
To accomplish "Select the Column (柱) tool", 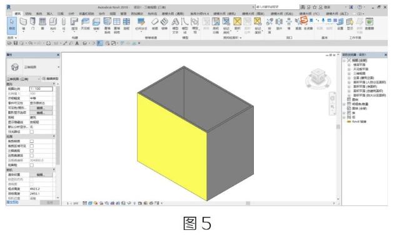I will click(64, 24).
